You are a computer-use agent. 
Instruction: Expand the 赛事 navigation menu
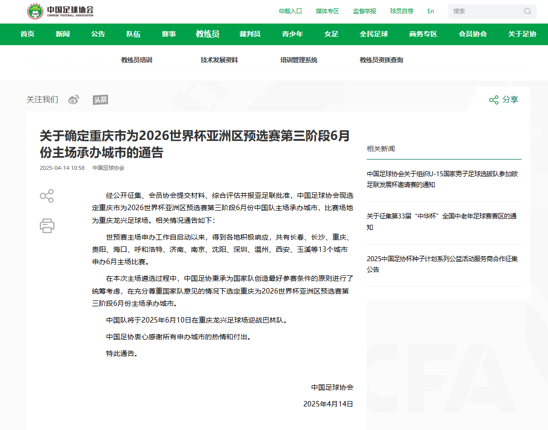[x=169, y=34]
